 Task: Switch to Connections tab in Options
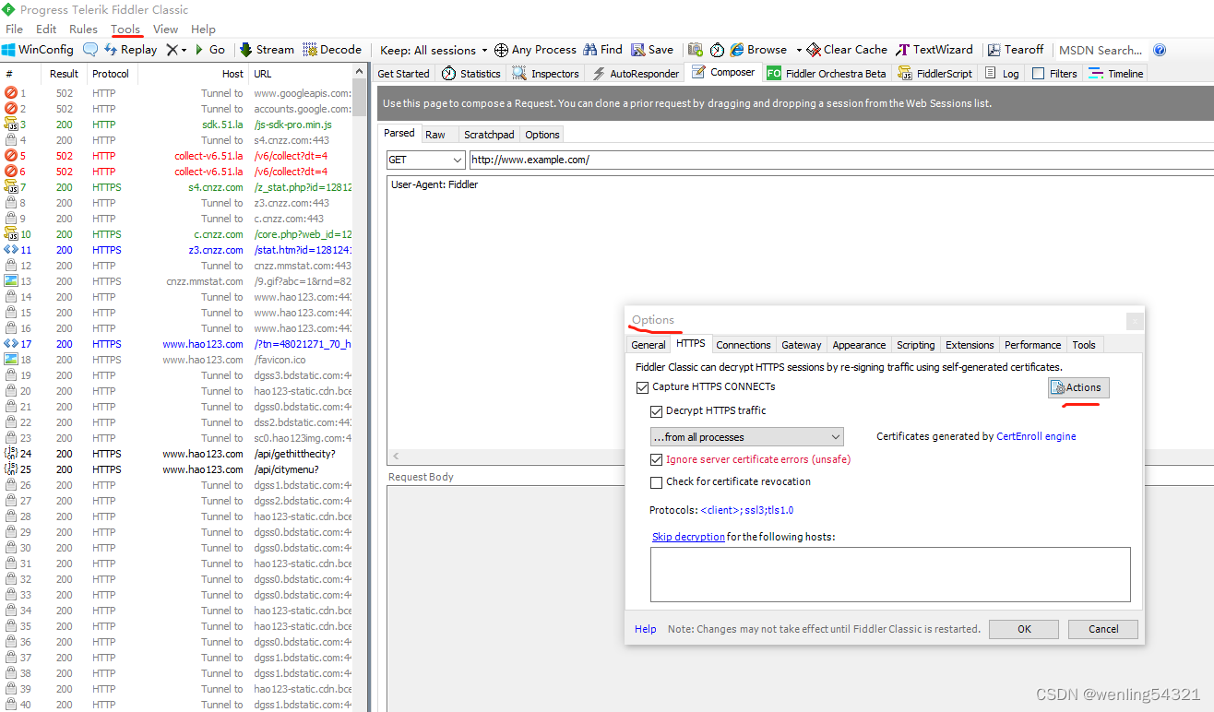click(x=744, y=345)
